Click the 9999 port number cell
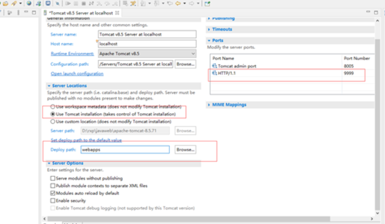The height and width of the screenshot is (224, 385). click(x=349, y=73)
